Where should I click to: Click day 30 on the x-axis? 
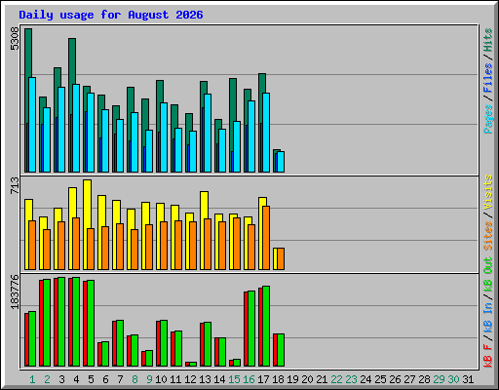pyautogui.click(x=453, y=379)
